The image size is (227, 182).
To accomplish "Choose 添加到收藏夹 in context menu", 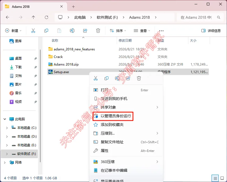I will pyautogui.click(x=126, y=125).
